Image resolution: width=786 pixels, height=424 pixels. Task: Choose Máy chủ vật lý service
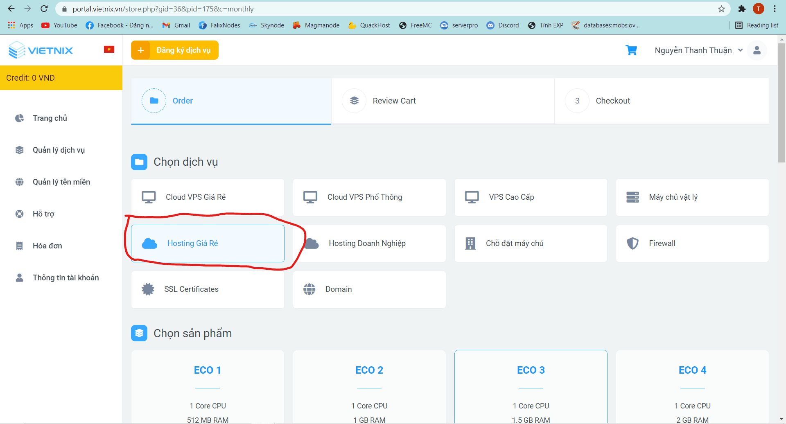point(692,197)
